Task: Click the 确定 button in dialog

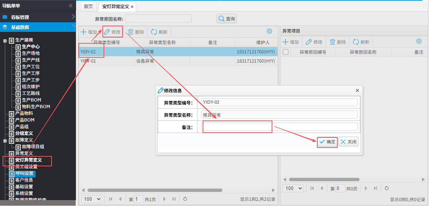Action: (x=327, y=142)
